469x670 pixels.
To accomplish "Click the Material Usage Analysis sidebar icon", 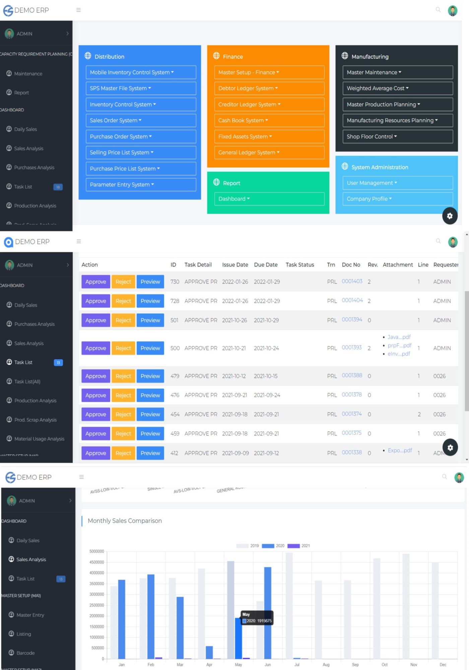I will (9, 439).
